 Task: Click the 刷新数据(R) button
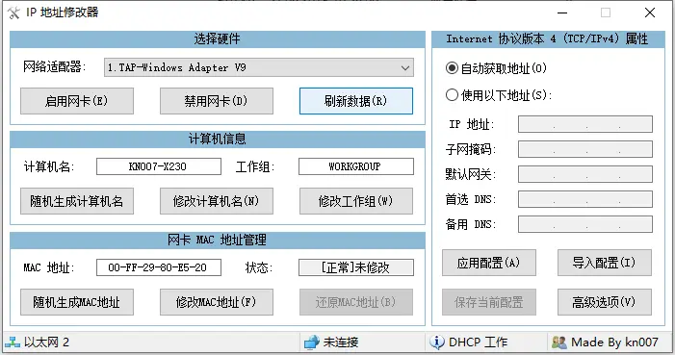coord(356,101)
